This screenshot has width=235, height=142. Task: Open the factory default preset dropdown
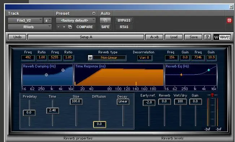[76, 20]
